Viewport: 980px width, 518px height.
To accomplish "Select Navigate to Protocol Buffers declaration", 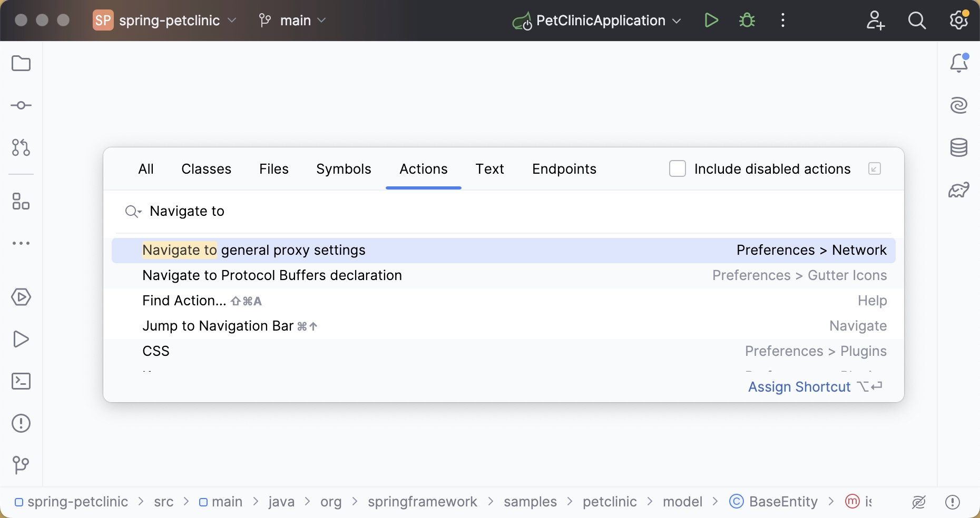I will point(271,275).
